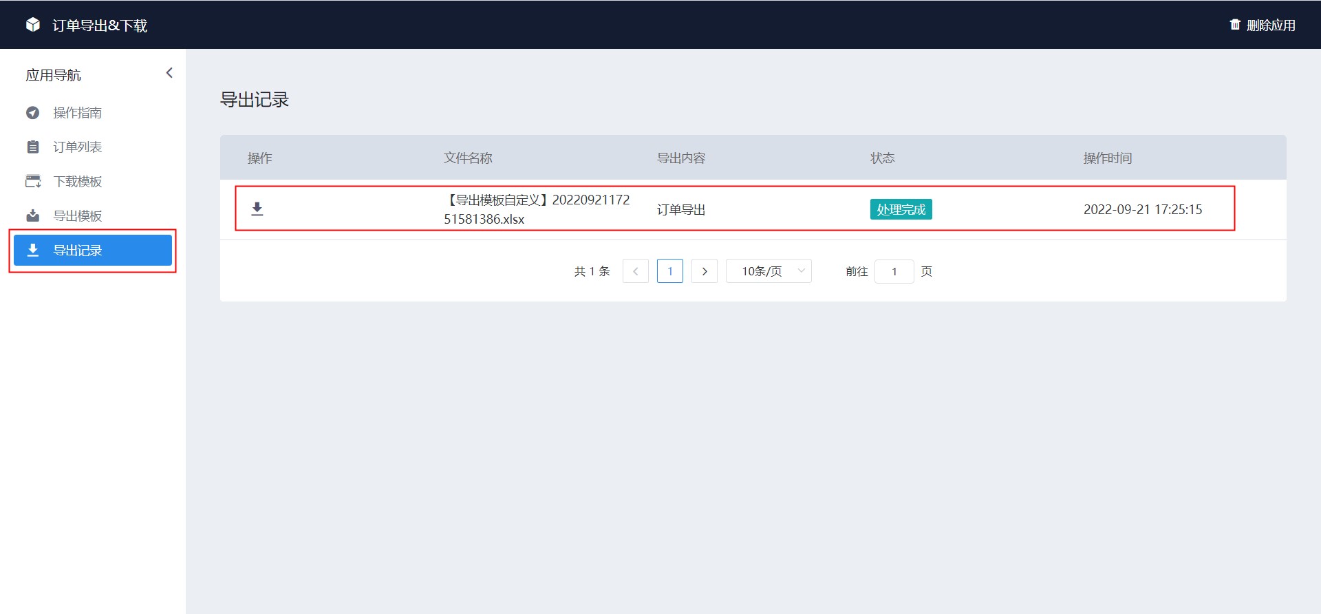Click the 文件名称 column header
Screen dimensions: 1321x614
coord(468,158)
